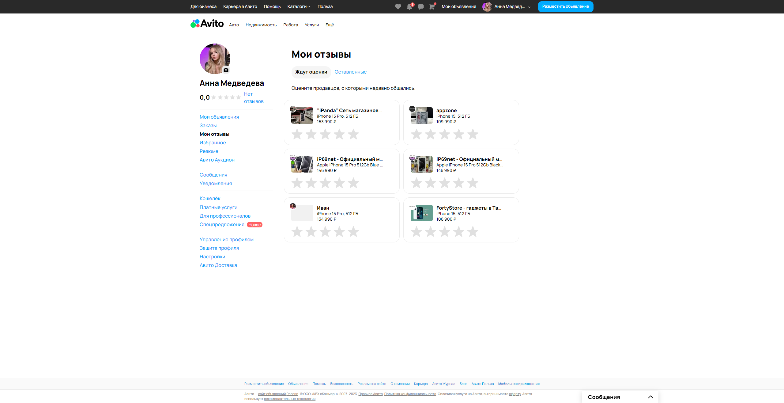Viewport: 784px width, 403px height.
Task: Open the Правила Авито footer link
Action: (x=371, y=394)
